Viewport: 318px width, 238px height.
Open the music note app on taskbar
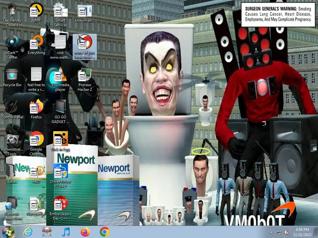click(66, 232)
